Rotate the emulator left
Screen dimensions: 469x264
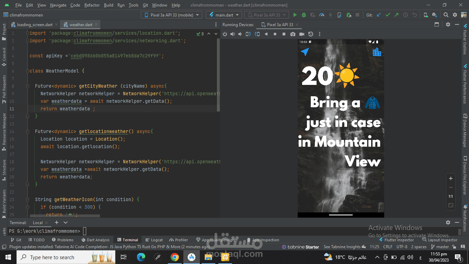(248, 34)
